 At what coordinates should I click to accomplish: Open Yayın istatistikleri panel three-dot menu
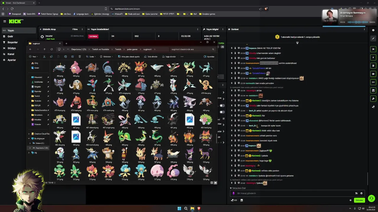[x=198, y=29]
